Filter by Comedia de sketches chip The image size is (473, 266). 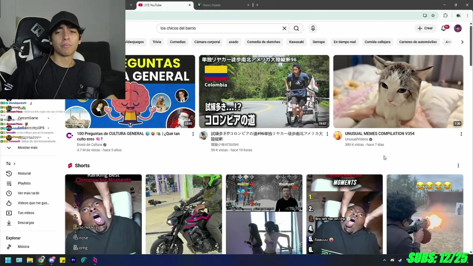pyautogui.click(x=263, y=42)
